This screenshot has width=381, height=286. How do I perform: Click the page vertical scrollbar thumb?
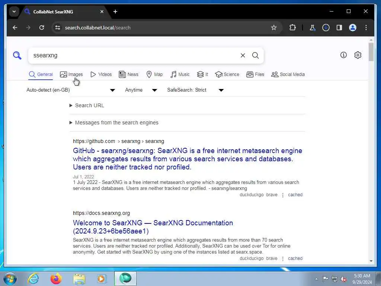(x=371, y=52)
